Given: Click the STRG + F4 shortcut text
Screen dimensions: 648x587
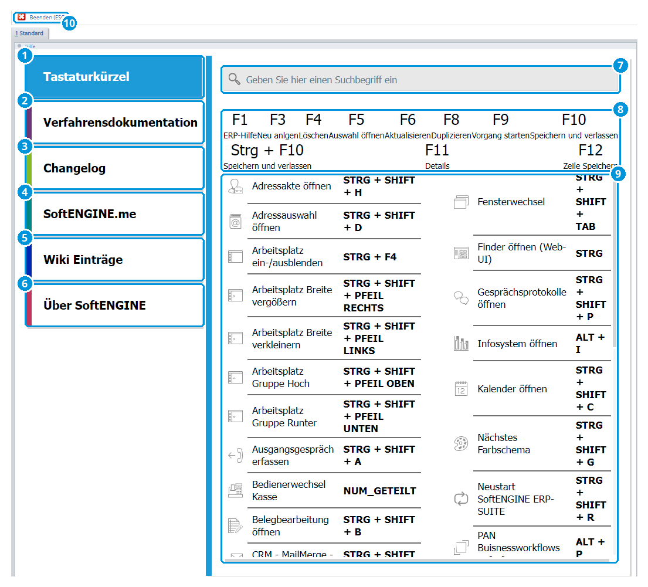Looking at the screenshot, I should pyautogui.click(x=370, y=257).
